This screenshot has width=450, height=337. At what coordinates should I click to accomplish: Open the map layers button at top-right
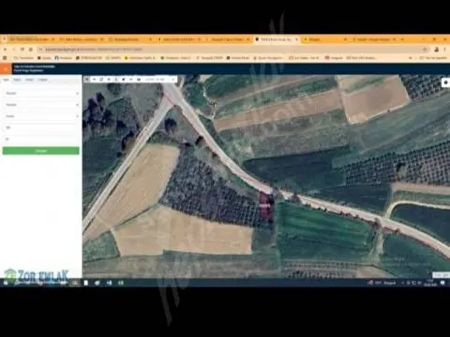(445, 82)
